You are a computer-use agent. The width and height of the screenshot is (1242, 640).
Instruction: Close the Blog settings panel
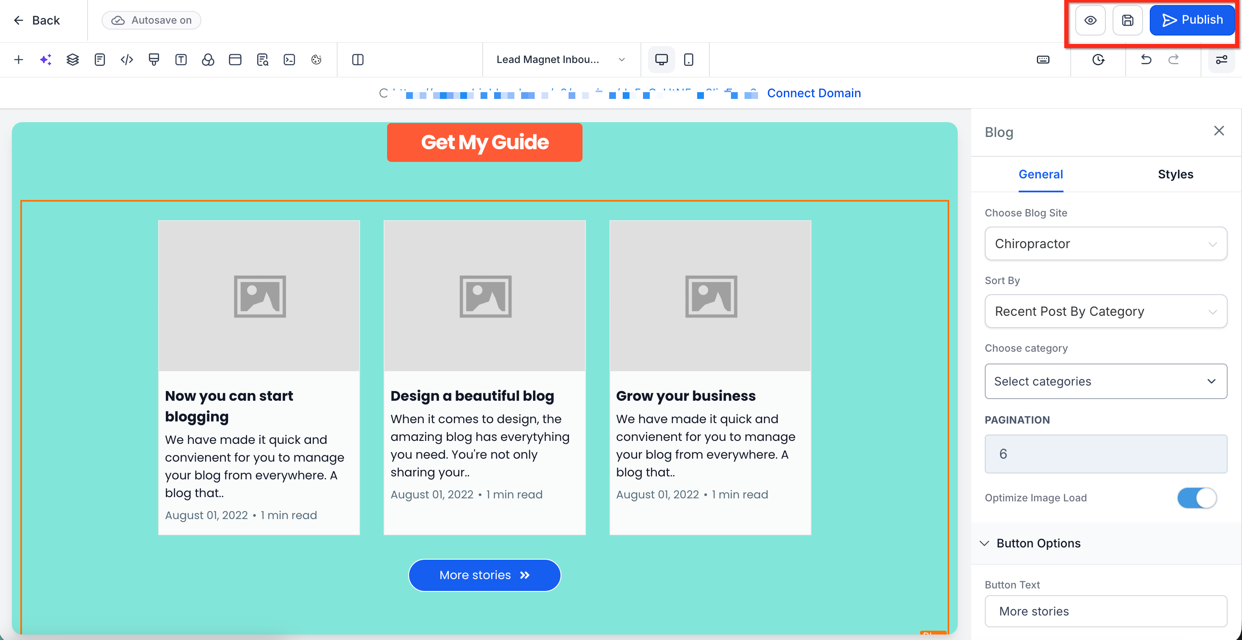click(x=1219, y=131)
